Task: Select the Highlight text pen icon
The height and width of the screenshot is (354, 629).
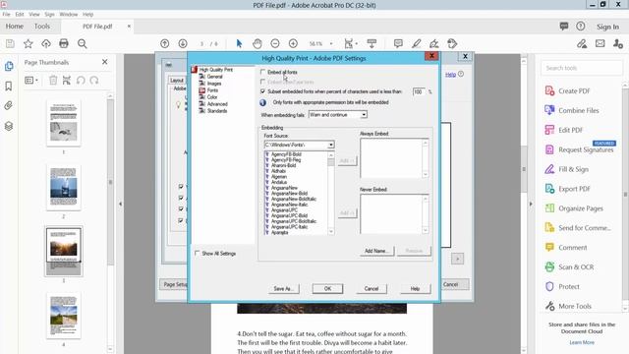Action: click(417, 43)
